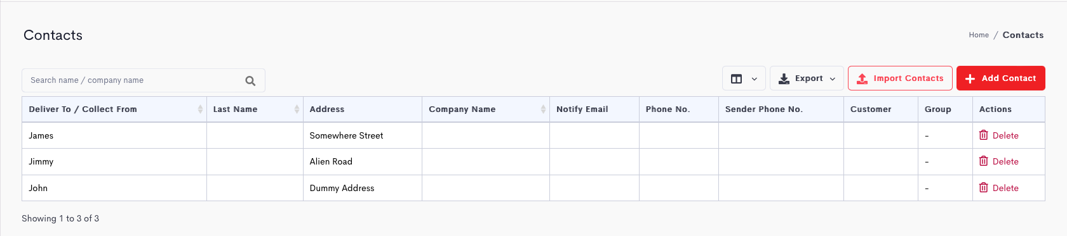
Task: Click the Export download icon
Action: (784, 78)
